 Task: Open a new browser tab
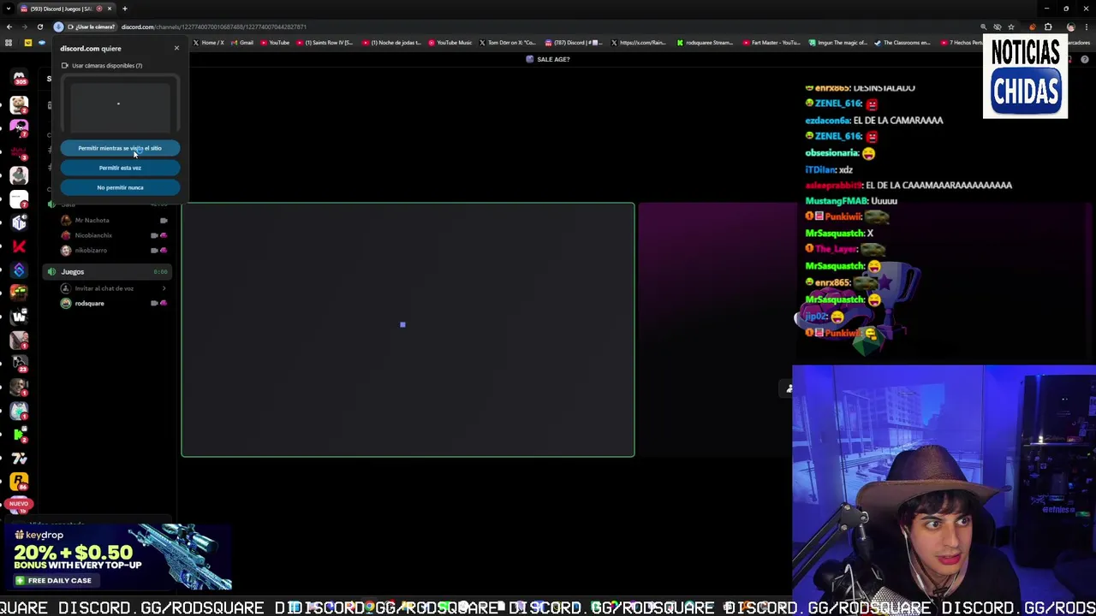(x=124, y=9)
